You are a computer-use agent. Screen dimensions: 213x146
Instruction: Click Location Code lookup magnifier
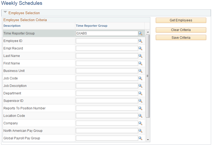pyautogui.click(x=140, y=116)
